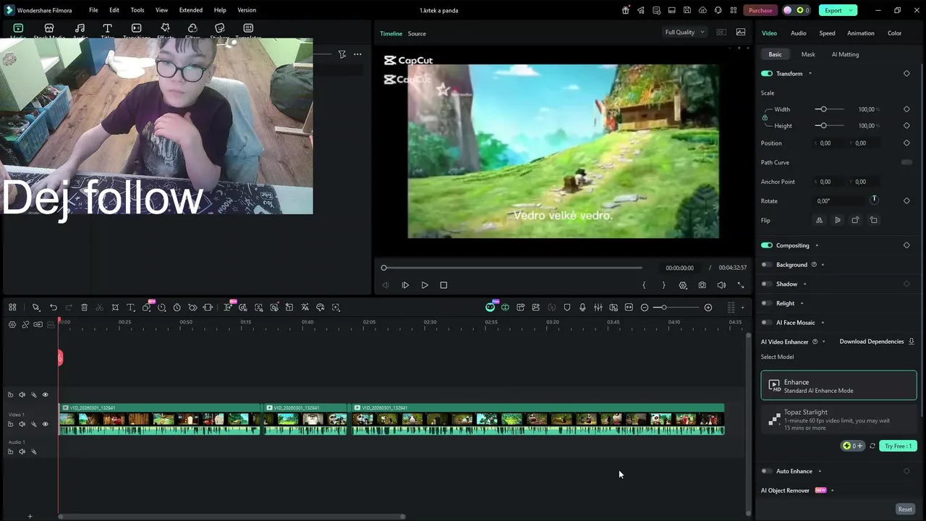Expand the AI Face Mosaic section arrow
The width and height of the screenshot is (926, 521).
[x=823, y=323]
